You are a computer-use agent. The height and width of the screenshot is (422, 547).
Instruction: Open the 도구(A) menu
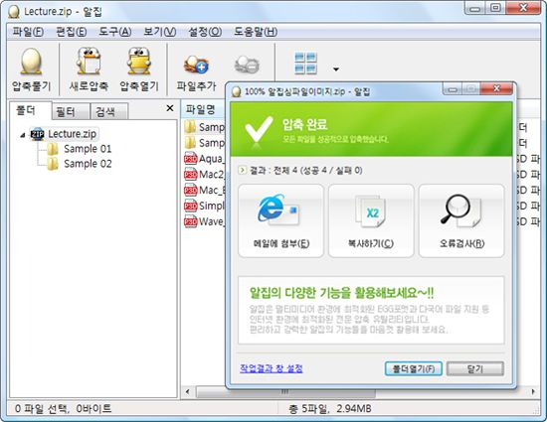[115, 32]
